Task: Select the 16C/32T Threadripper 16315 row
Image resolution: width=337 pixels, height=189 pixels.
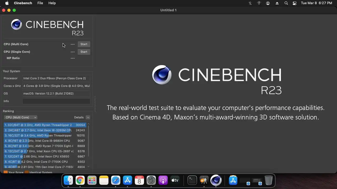Action: (x=45, y=135)
